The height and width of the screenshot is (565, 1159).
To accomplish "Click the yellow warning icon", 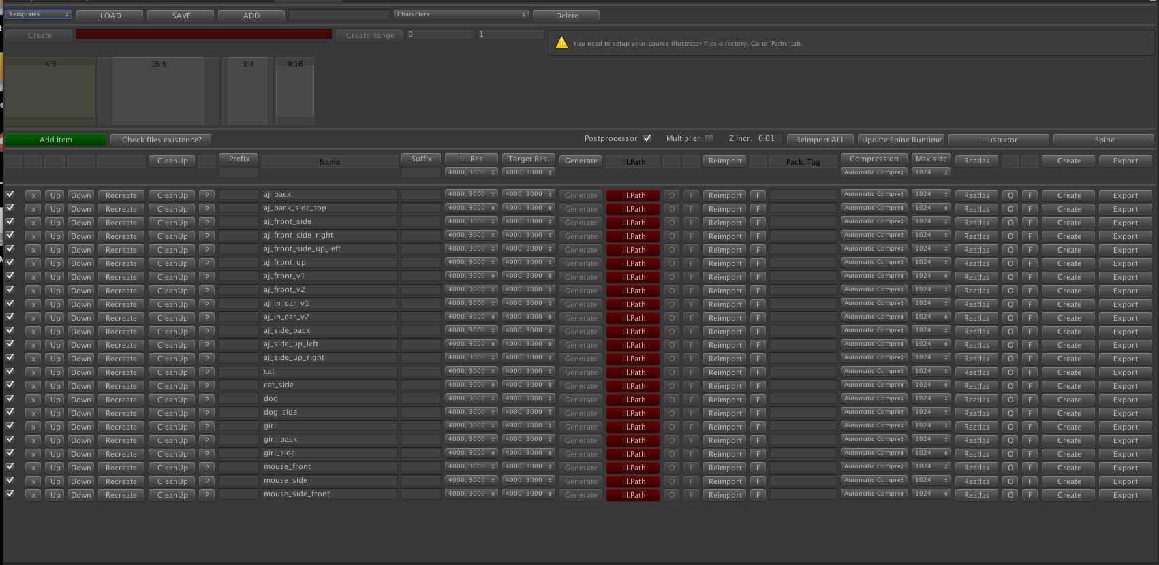I will [561, 43].
